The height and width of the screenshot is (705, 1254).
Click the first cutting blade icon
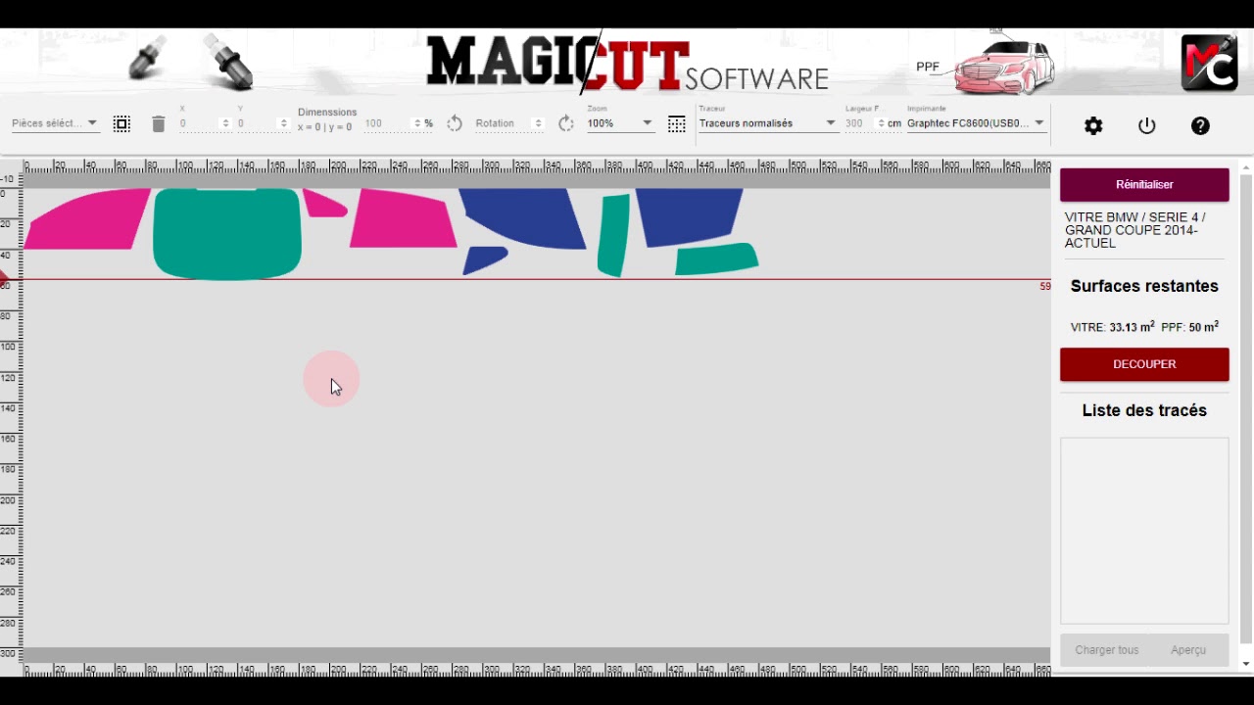(147, 57)
